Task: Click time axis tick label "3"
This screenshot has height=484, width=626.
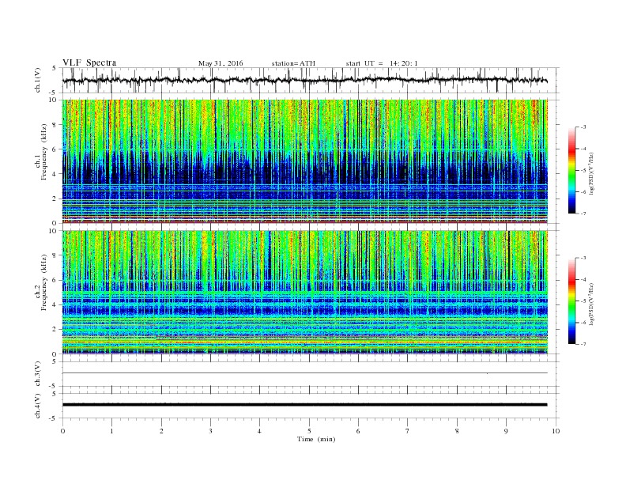Action: [210, 431]
